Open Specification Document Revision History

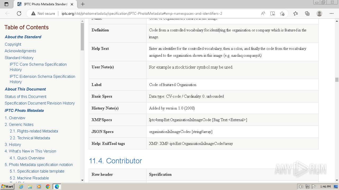(x=40, y=103)
